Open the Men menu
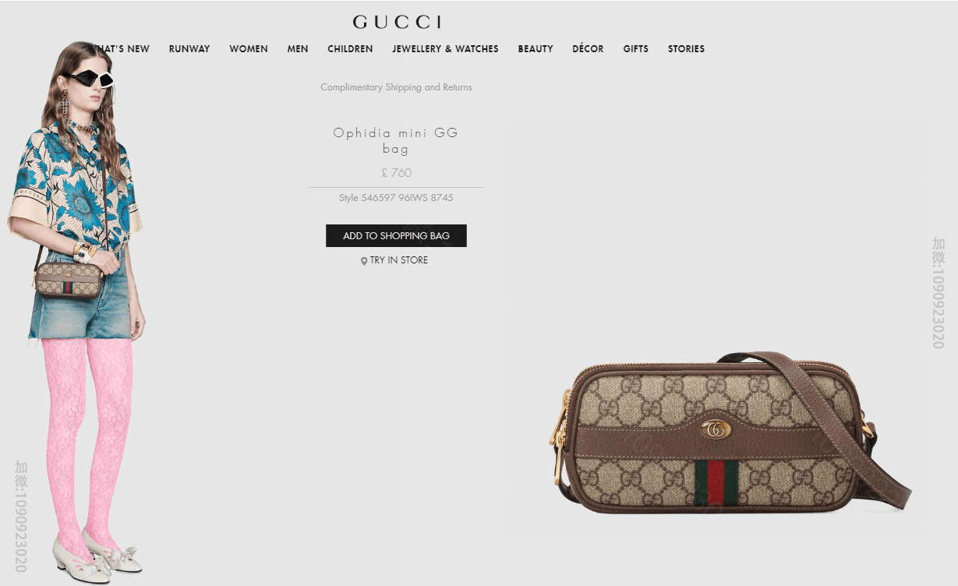 coord(298,48)
